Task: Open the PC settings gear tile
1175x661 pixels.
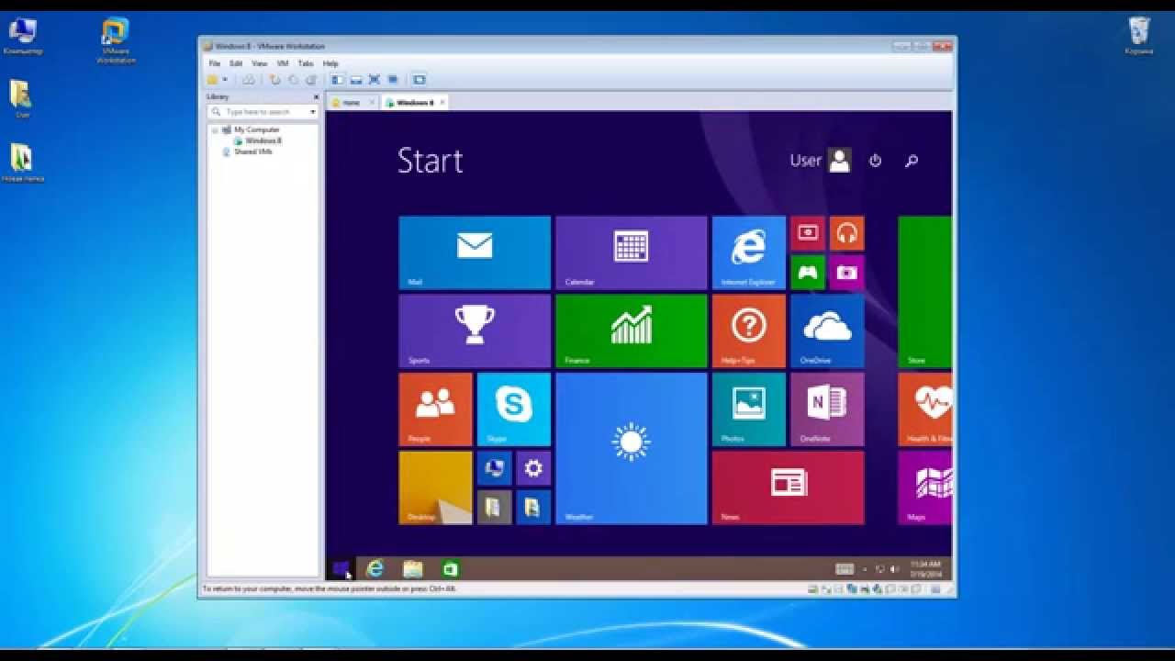Action: 533,468
